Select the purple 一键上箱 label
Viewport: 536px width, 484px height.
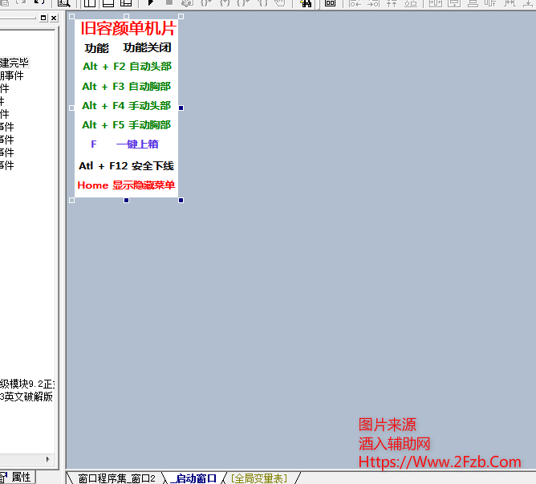136,144
